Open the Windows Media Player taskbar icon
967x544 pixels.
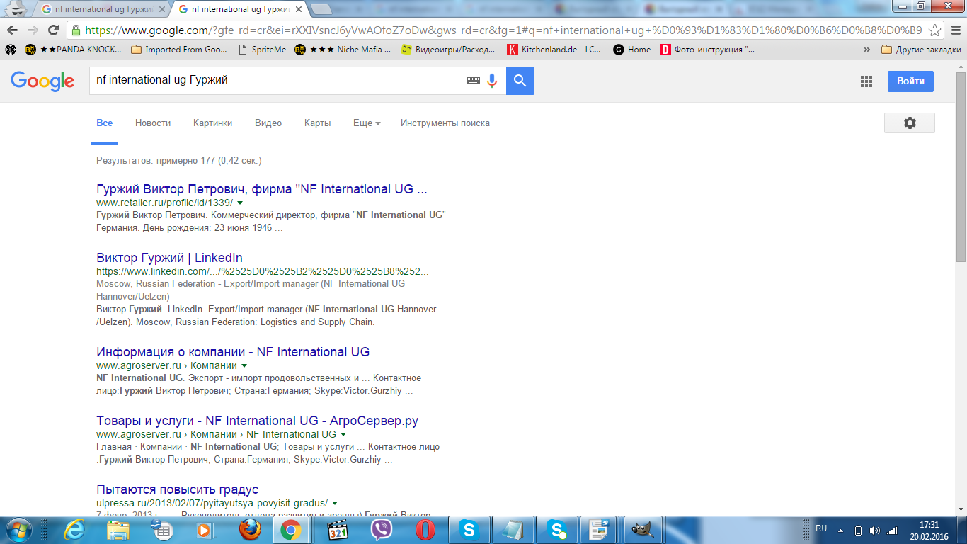tap(204, 530)
